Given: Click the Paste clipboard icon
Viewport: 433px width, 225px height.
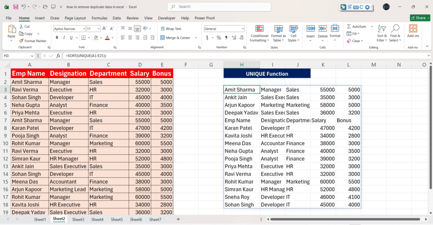Looking at the screenshot, I should 11,29.
